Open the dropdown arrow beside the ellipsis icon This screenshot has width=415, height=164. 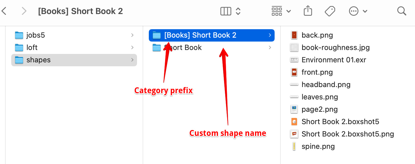coord(365,11)
